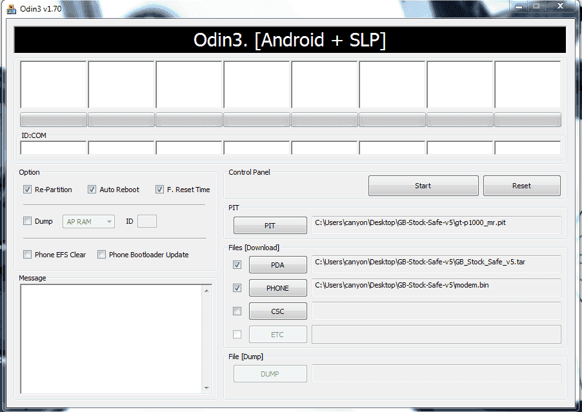Click the first progress bar under status boxes

click(54, 120)
